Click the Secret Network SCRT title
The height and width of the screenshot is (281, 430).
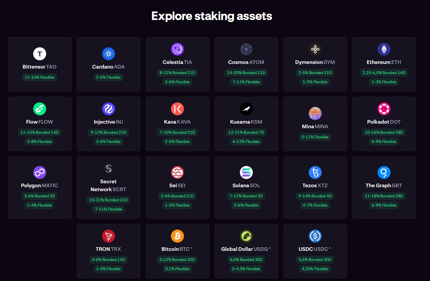(x=109, y=186)
